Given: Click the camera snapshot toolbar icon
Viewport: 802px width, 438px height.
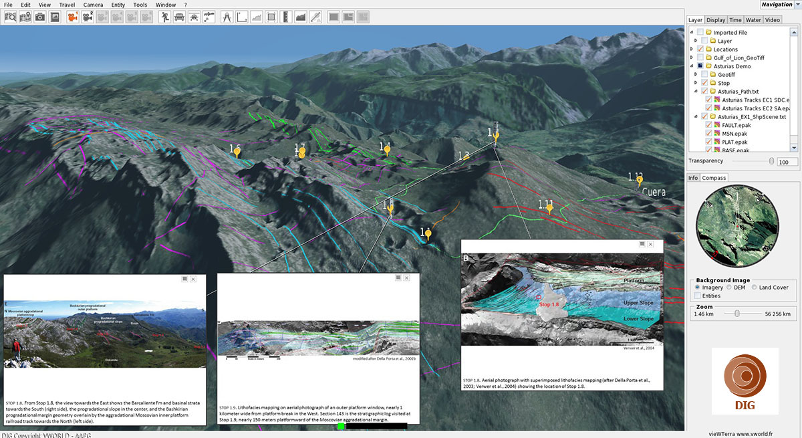Looking at the screenshot, I should point(40,17).
